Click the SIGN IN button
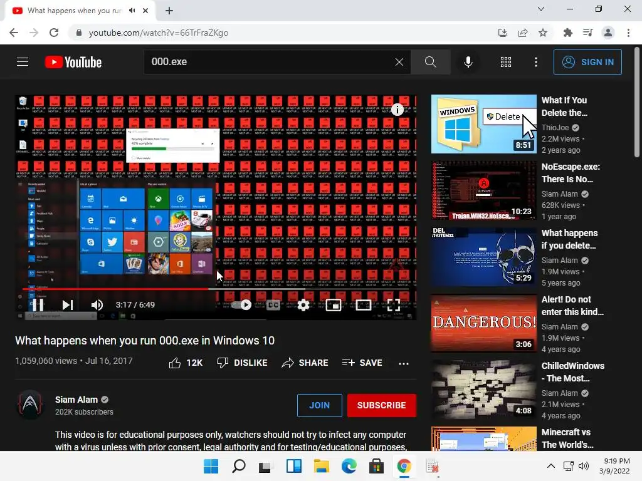This screenshot has height=481, width=642. point(587,62)
